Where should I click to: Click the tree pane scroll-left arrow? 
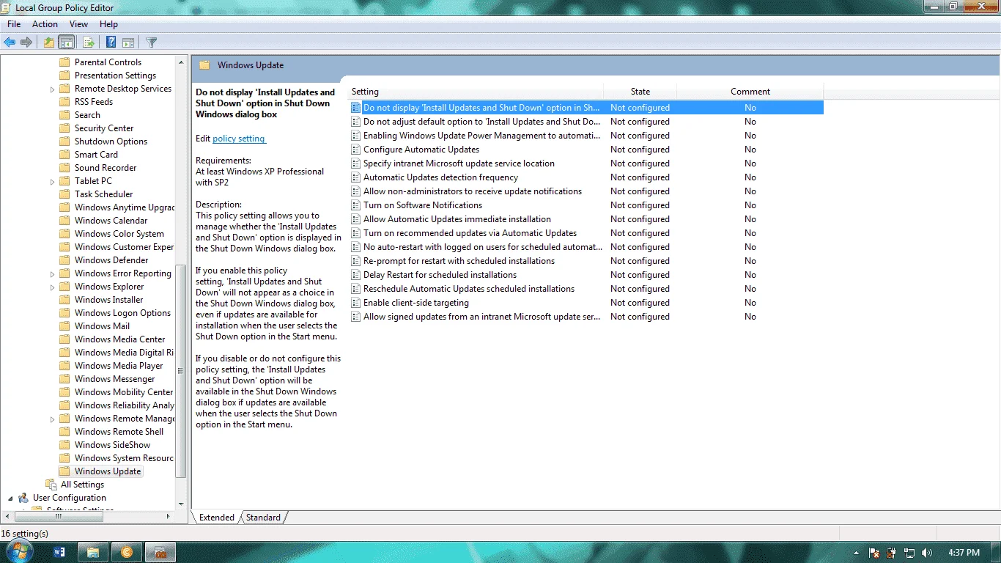click(x=6, y=517)
